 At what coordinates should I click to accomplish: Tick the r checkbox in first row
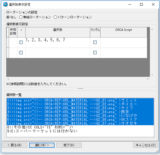(21, 42)
